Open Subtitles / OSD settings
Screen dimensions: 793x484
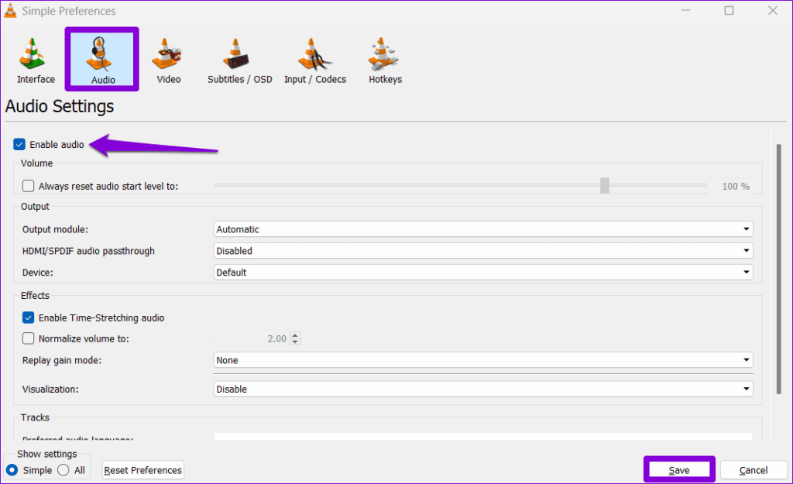239,58
